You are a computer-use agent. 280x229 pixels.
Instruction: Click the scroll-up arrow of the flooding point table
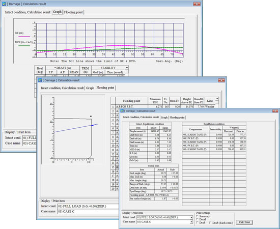coord(217,99)
